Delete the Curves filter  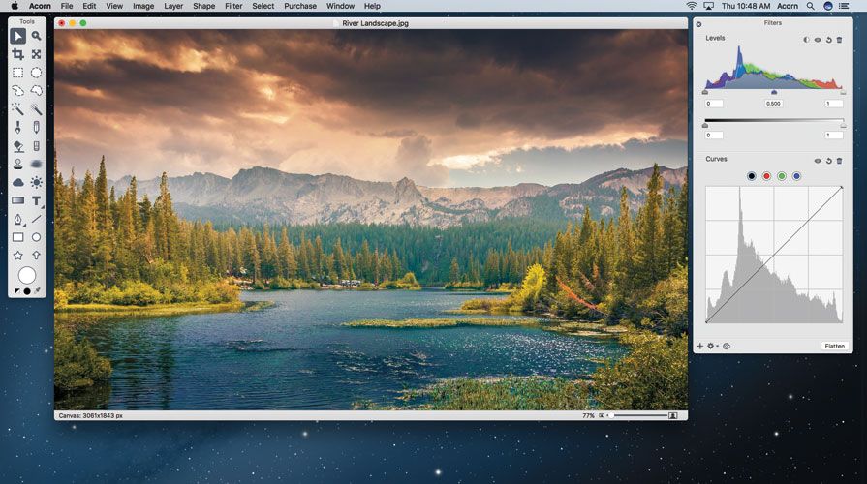tap(839, 161)
